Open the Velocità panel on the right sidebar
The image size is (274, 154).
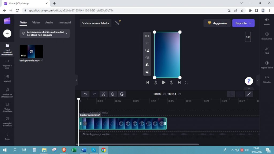point(267,79)
